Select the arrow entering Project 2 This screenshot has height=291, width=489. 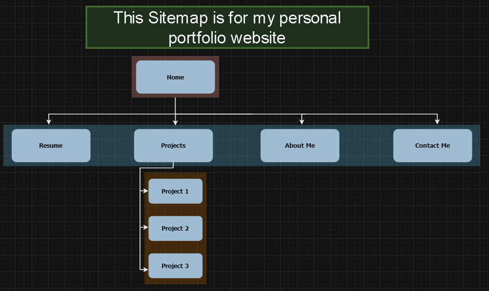point(145,228)
